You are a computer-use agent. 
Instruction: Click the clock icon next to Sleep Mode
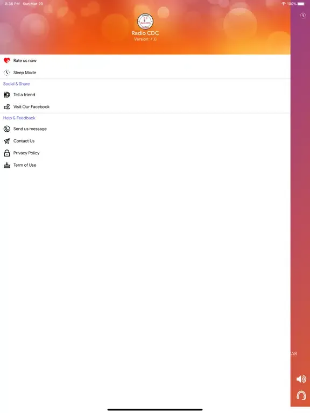coord(7,73)
